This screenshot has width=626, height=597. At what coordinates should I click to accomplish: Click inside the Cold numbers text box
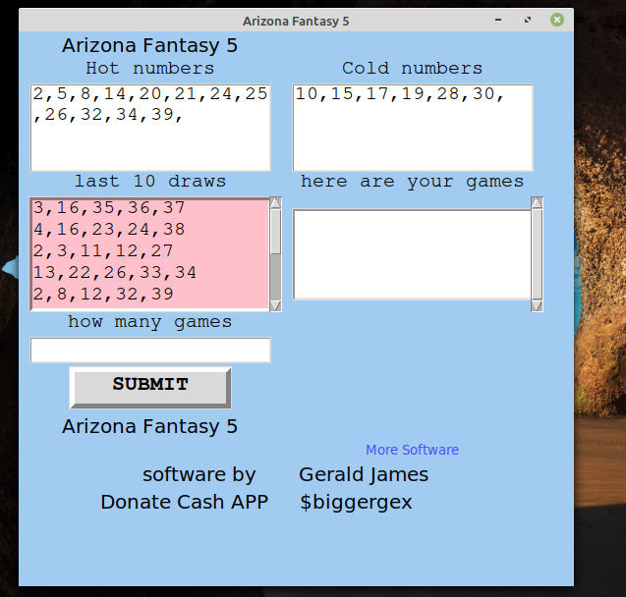point(413,128)
